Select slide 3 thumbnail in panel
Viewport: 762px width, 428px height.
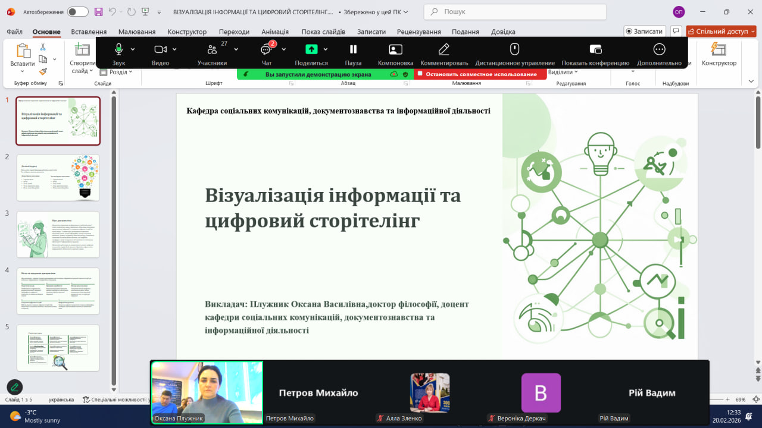click(58, 234)
